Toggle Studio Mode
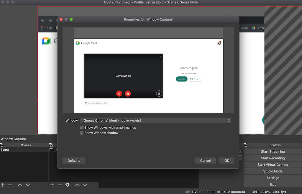The width and height of the screenshot is (302, 194). click(x=273, y=171)
